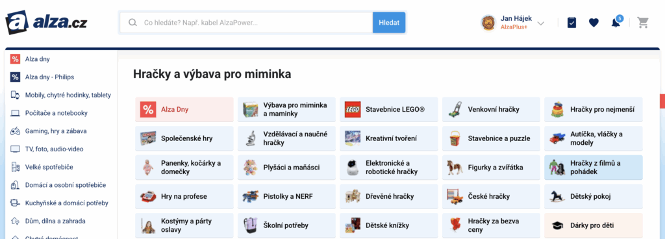
Task: Open Hračky z filmů a pohádek tile
Action: pyautogui.click(x=594, y=168)
